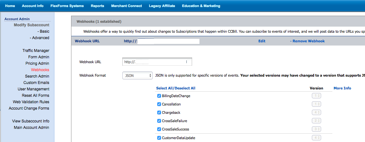365x142 pixels.
Task: Open the More Info link
Action: [342, 88]
